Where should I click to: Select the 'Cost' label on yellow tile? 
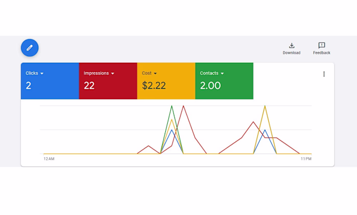[x=146, y=73]
